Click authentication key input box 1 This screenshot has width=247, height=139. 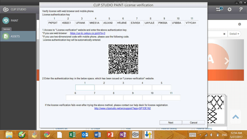pyautogui.click(x=85, y=88)
